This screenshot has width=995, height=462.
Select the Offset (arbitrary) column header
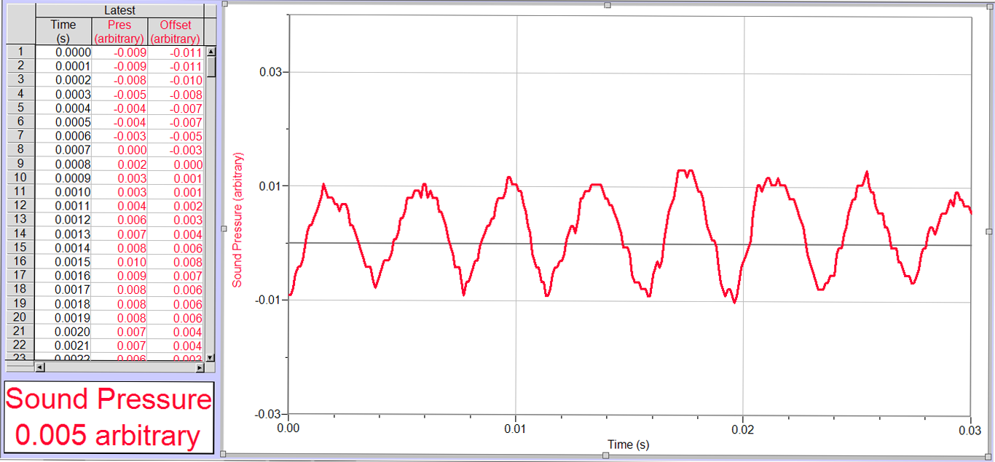[175, 29]
